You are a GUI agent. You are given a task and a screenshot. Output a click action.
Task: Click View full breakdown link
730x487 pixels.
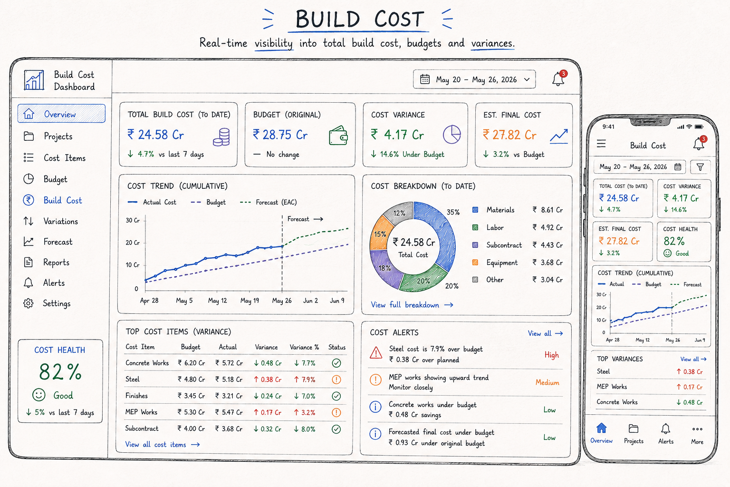point(412,305)
